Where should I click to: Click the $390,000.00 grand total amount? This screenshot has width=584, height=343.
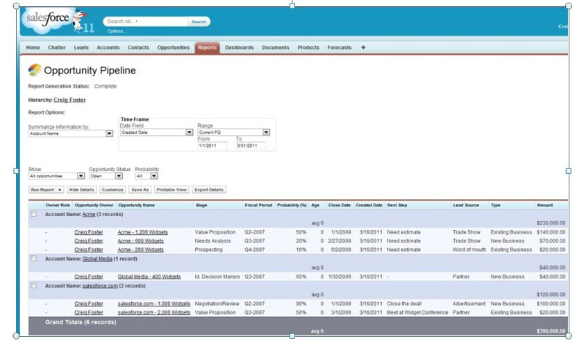551,331
